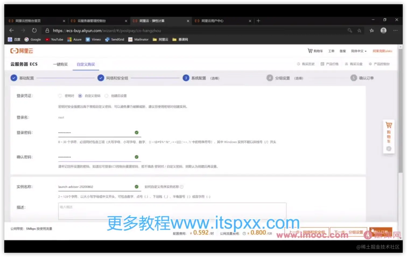Click the 描述 text area
407x257 pixels.
[x=172, y=211]
